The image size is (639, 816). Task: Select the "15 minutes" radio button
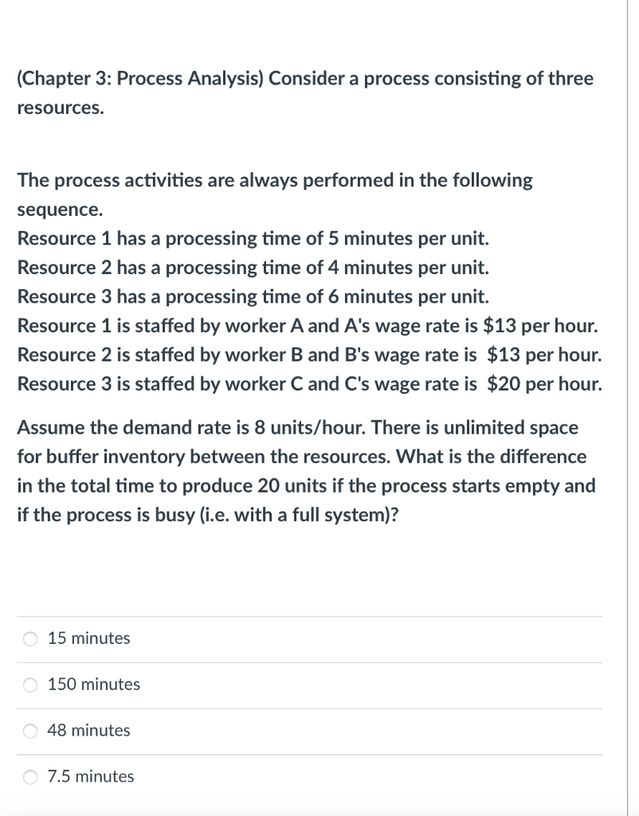(x=30, y=638)
